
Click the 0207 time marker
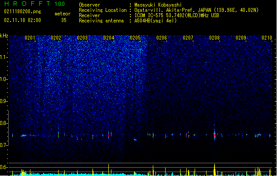point(188,38)
